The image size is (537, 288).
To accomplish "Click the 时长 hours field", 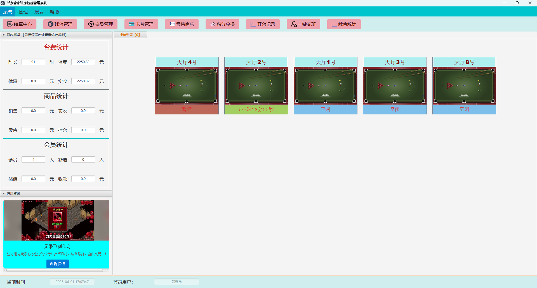I will pos(33,62).
